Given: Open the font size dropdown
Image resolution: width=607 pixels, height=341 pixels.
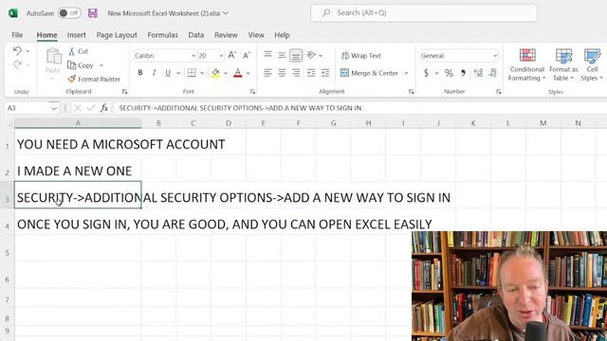Looking at the screenshot, I should pyautogui.click(x=221, y=56).
